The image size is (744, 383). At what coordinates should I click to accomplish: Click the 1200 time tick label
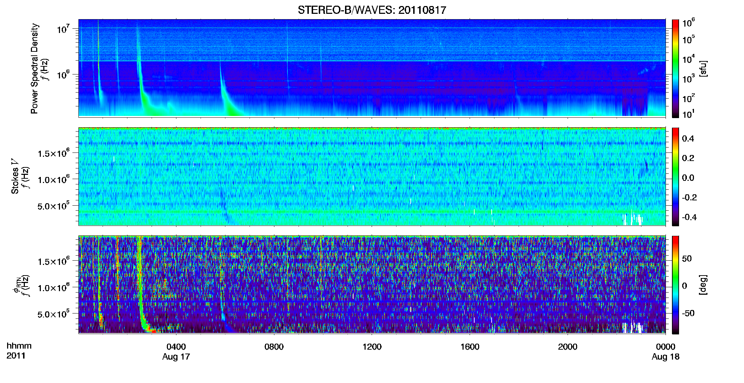click(x=372, y=347)
